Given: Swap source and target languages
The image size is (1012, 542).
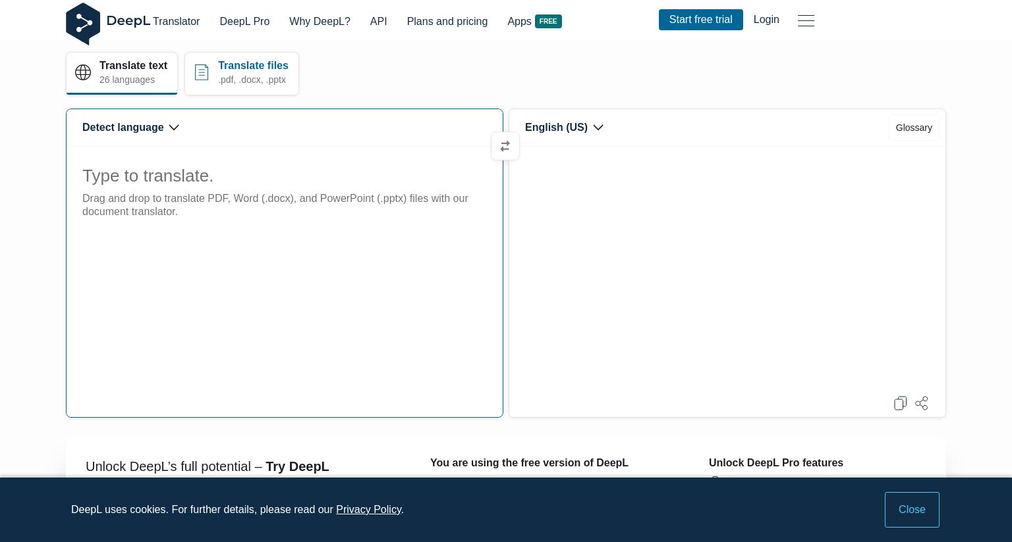Looking at the screenshot, I should tap(505, 146).
